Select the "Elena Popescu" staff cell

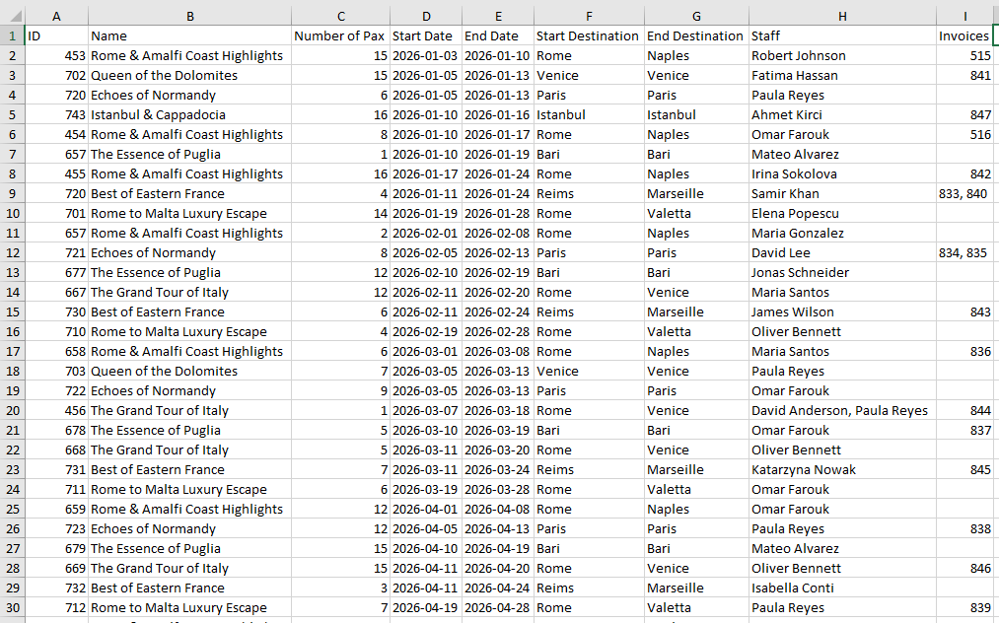tap(795, 213)
